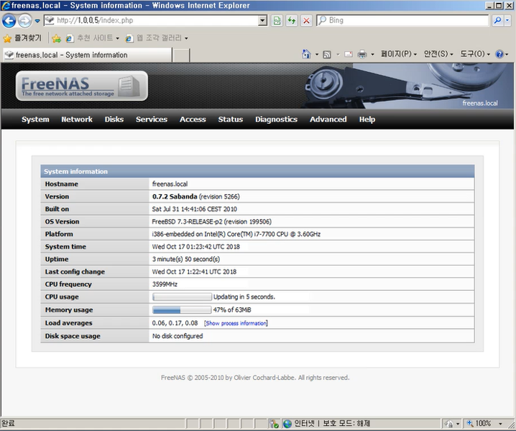Viewport: 516px width, 431px height.
Task: Click the No disk configured text
Action: click(x=178, y=336)
